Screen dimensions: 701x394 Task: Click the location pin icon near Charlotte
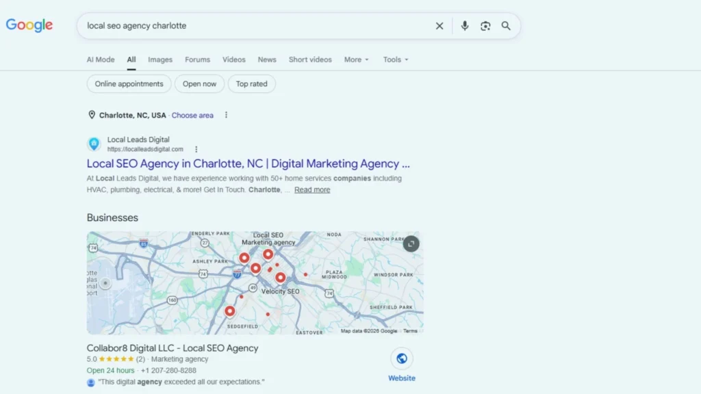click(x=92, y=115)
